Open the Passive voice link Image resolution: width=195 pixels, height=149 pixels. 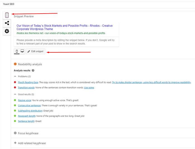[x=25, y=100]
